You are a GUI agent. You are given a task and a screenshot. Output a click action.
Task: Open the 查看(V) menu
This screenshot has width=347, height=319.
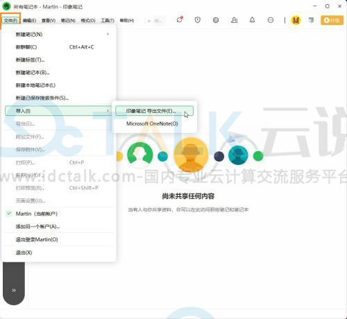(49, 21)
